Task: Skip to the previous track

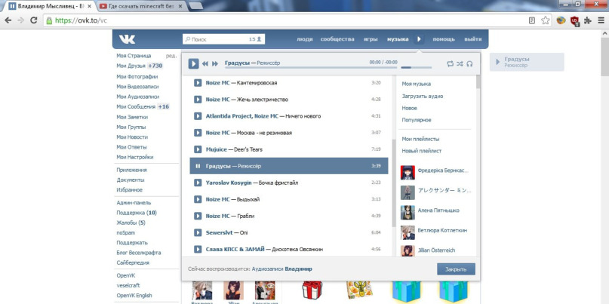Action: point(205,64)
